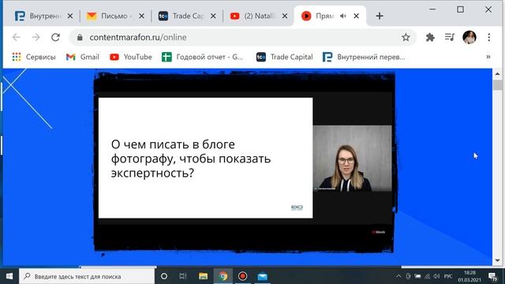Click the presentation slide in video
This screenshot has height=284, width=505.
pos(205,158)
